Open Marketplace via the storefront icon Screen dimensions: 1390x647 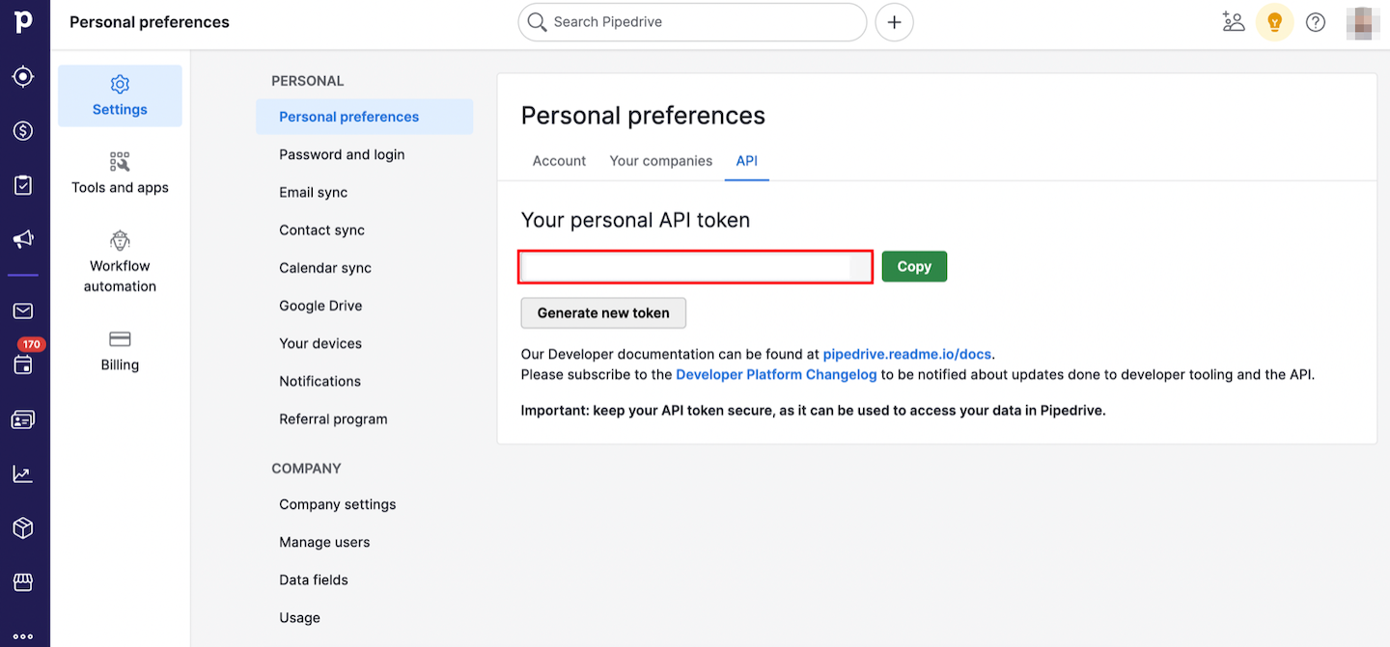[23, 582]
